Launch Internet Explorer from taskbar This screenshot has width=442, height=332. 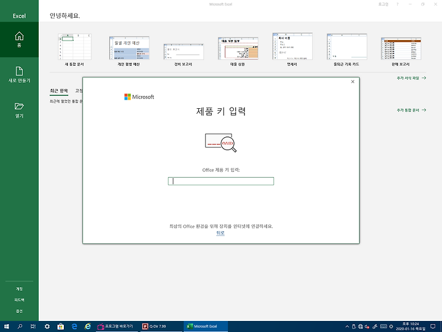pos(88,326)
